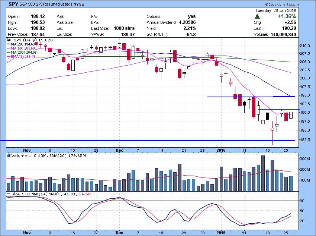The width and height of the screenshot is (316, 236).
Task: Click the 'EMA(8) 189.49' legend entry
Action: pyautogui.click(x=23, y=57)
